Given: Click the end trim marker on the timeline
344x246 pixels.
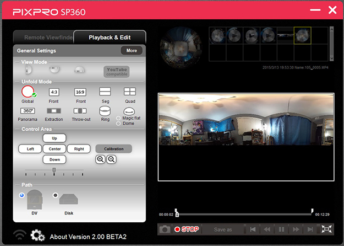Looking at the screenshot, I should point(312,210).
